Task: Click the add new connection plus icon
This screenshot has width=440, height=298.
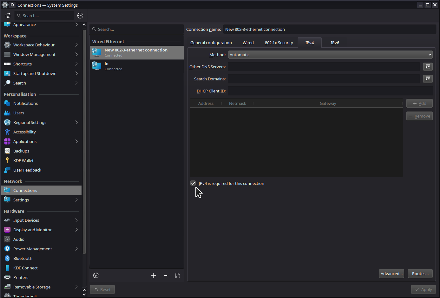Action: [154, 275]
